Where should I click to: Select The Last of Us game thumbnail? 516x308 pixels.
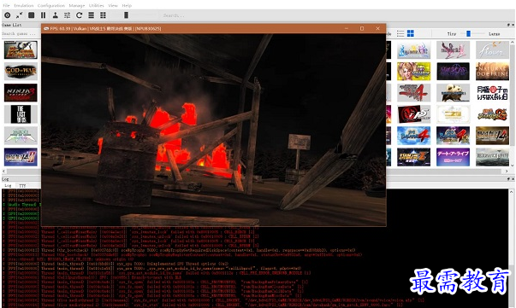[x=21, y=114]
